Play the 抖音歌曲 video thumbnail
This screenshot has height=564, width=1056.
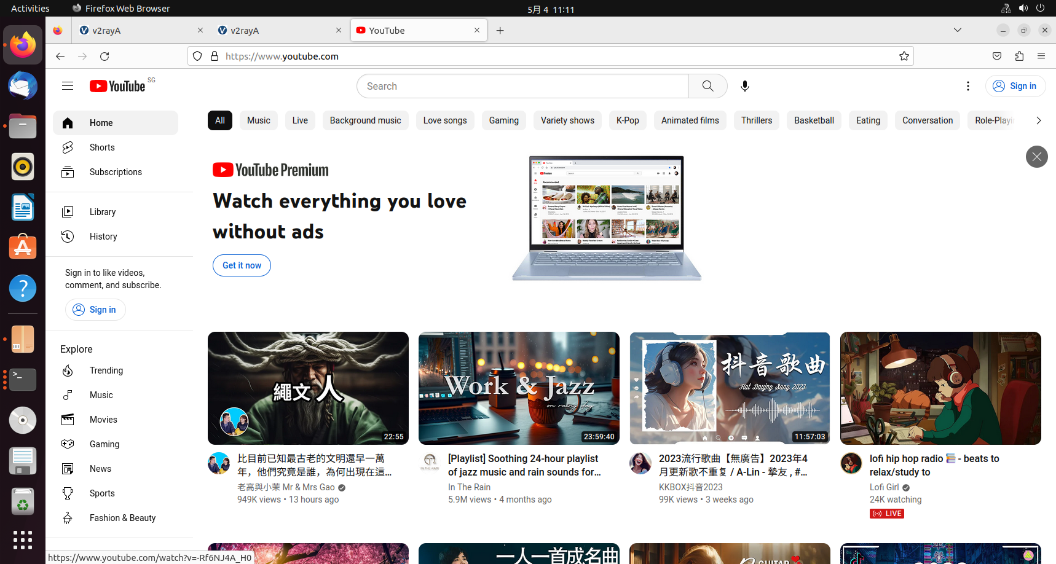[x=730, y=388]
